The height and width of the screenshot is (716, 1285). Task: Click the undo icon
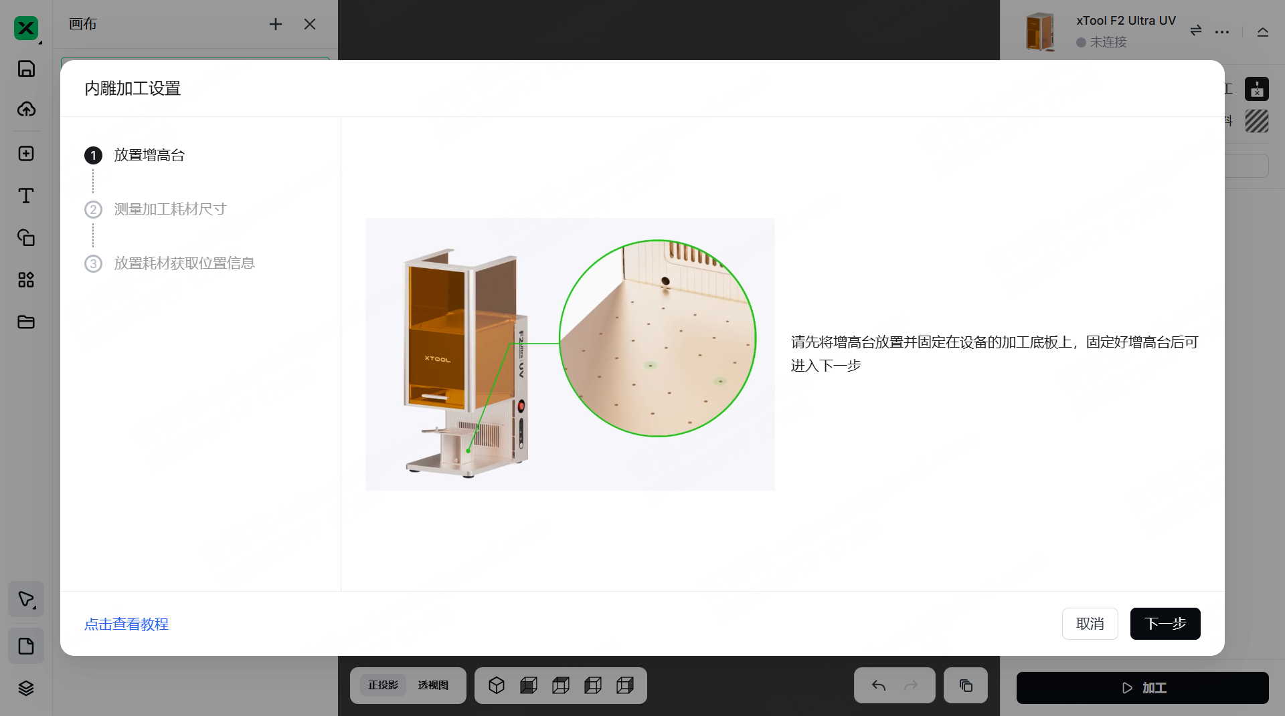[x=877, y=685]
